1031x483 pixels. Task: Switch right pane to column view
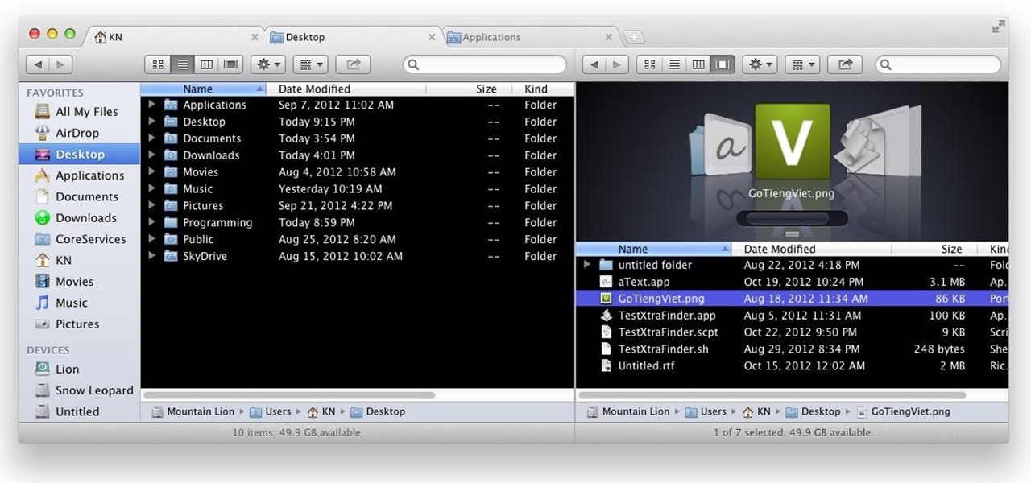698,64
